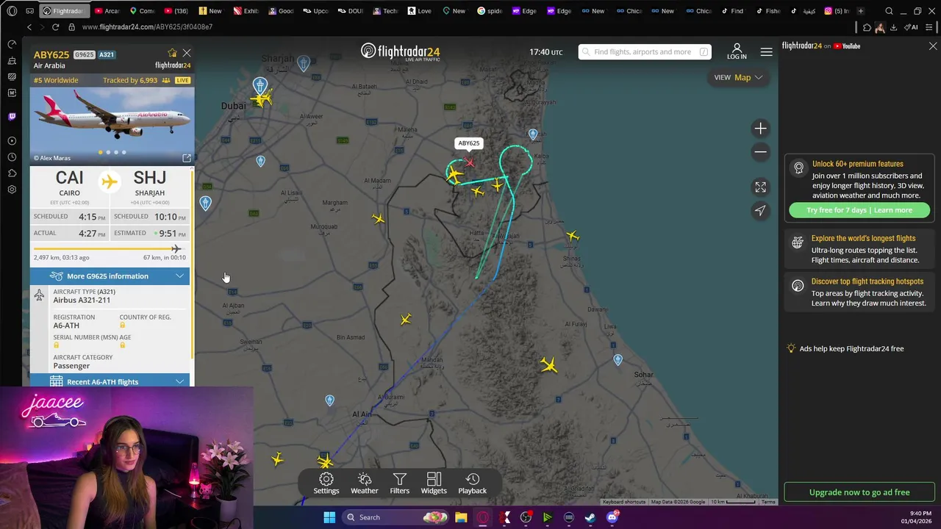Switch to the first aircraft photo dot
Viewport: 941px width, 529px height.
tap(101, 152)
